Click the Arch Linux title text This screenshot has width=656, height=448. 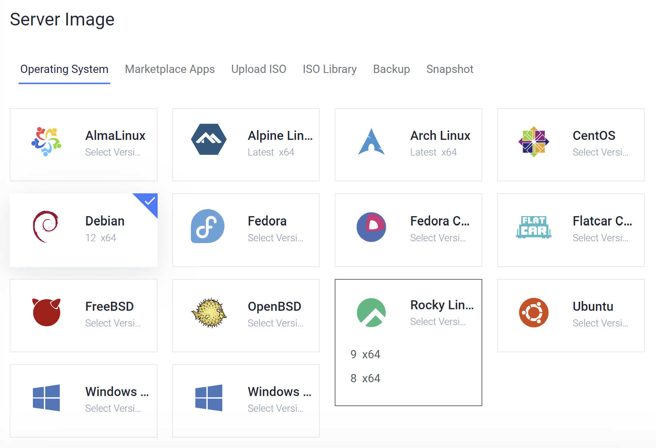click(440, 135)
